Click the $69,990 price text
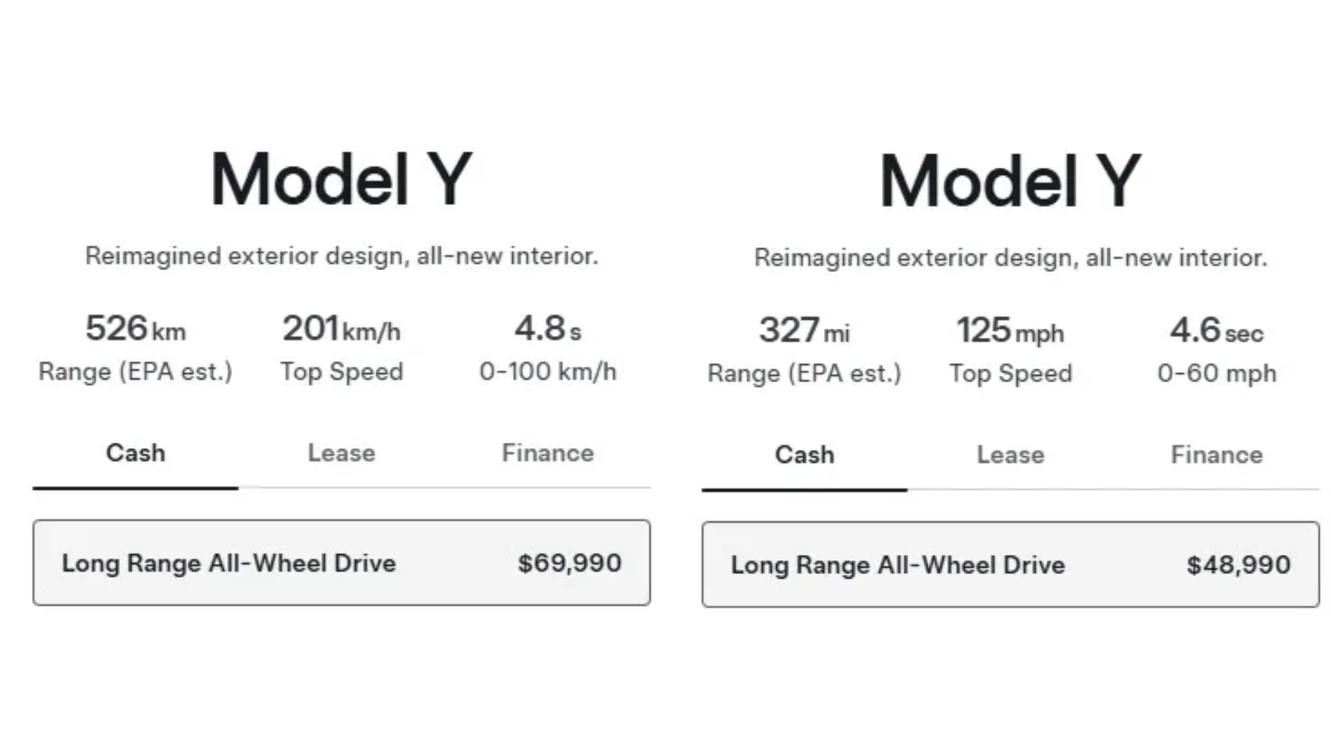This screenshot has width=1331, height=749. tap(569, 563)
